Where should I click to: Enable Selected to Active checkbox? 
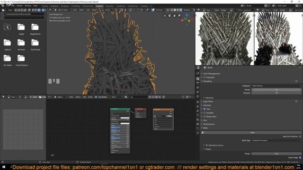click(206, 145)
